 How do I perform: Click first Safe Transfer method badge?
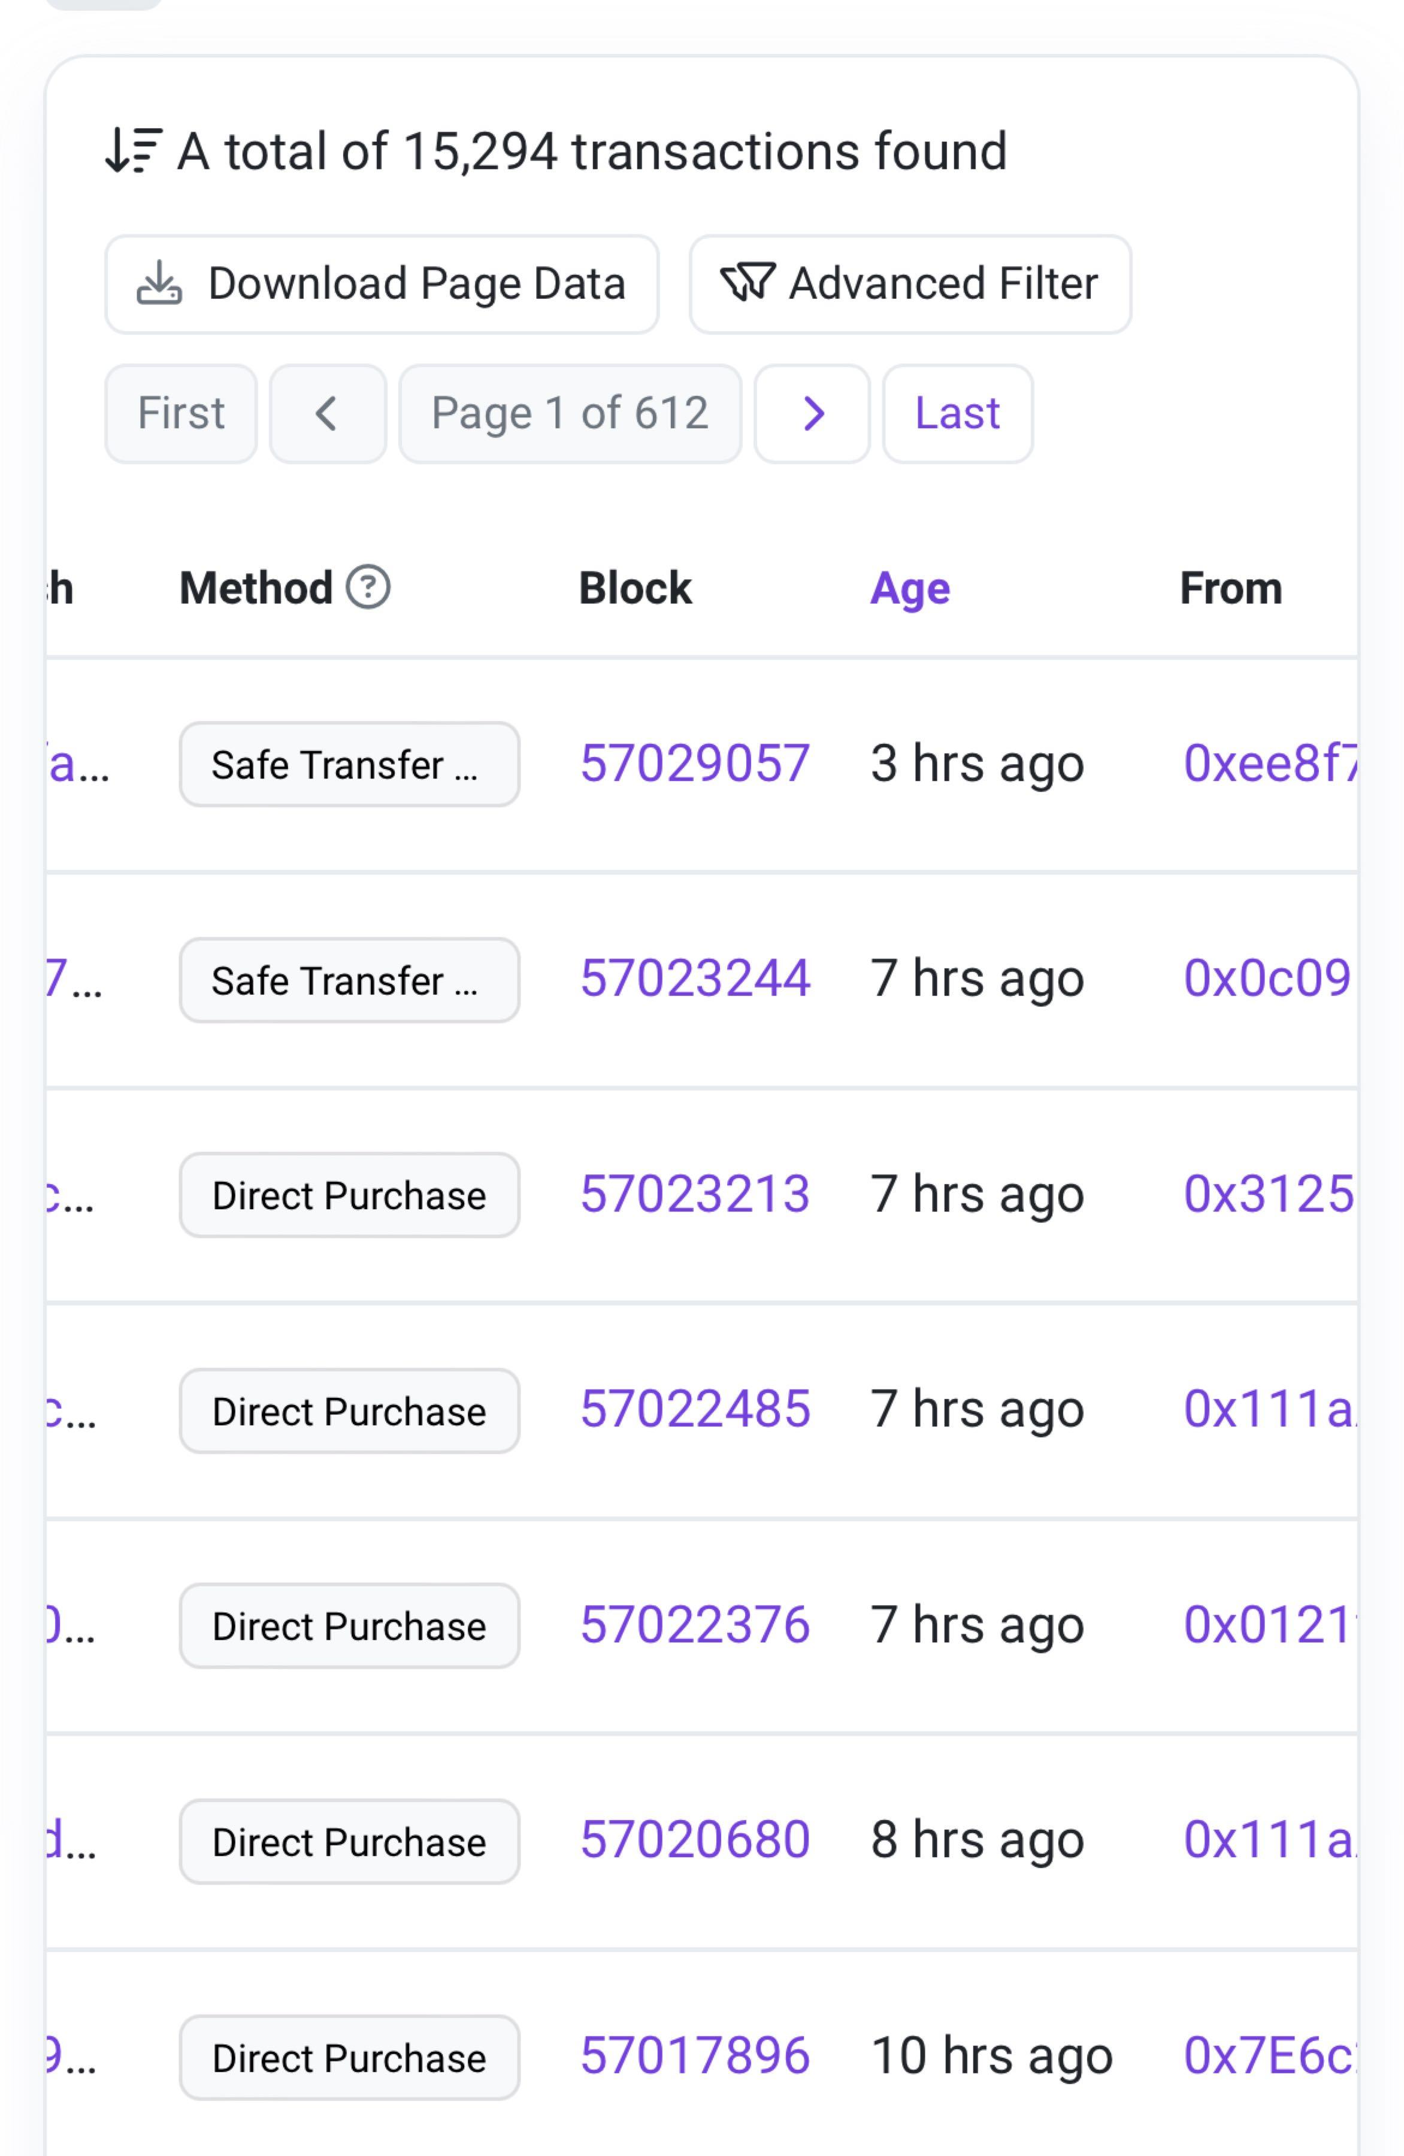click(349, 765)
